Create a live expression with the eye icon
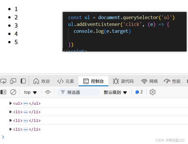The height and width of the screenshot is (144, 188). pos(48,92)
